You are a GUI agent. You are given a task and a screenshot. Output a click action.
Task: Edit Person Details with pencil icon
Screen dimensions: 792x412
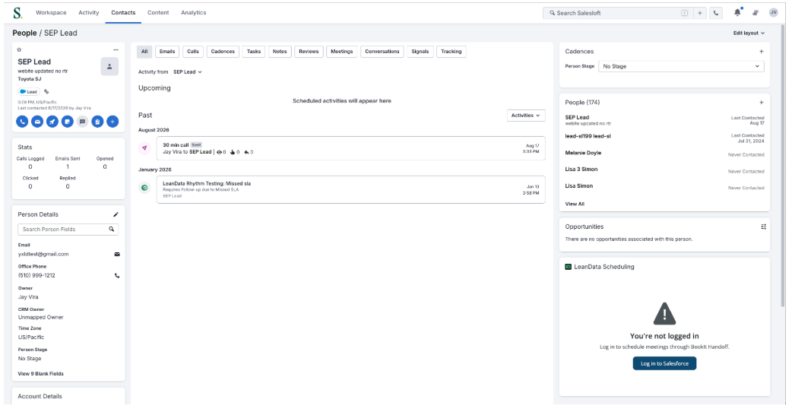[x=116, y=214]
